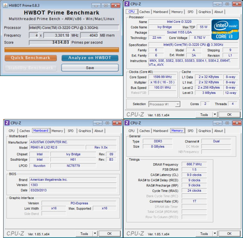Switch to Mainboard tab in Memory window
The height and width of the screenshot is (238, 243).
click(x=160, y=131)
